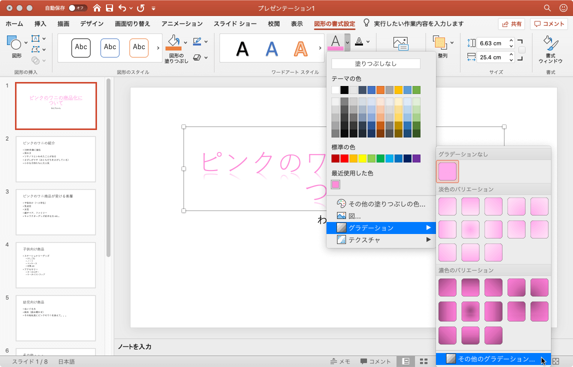Switch to slide sorter view icon
This screenshot has height=367, width=573.
point(423,361)
